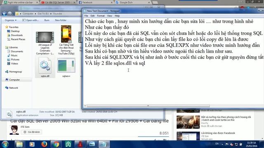The height and width of the screenshot is (148, 264).
Task: Select Homegroup in navigation pane
Action: (x=14, y=72)
